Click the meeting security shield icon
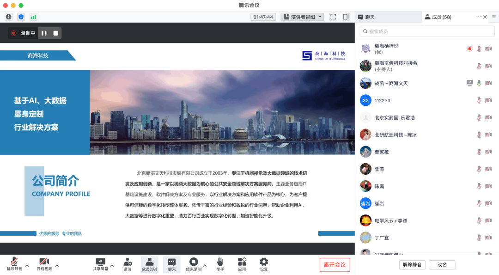The width and height of the screenshot is (499, 275). point(21,17)
